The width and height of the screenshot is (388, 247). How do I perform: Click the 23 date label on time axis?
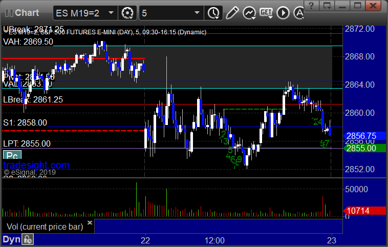(332, 240)
